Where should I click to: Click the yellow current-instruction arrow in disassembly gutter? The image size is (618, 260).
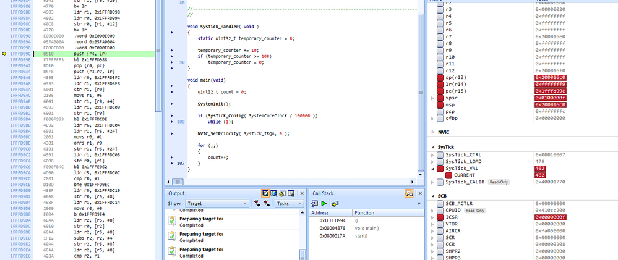click(4, 54)
